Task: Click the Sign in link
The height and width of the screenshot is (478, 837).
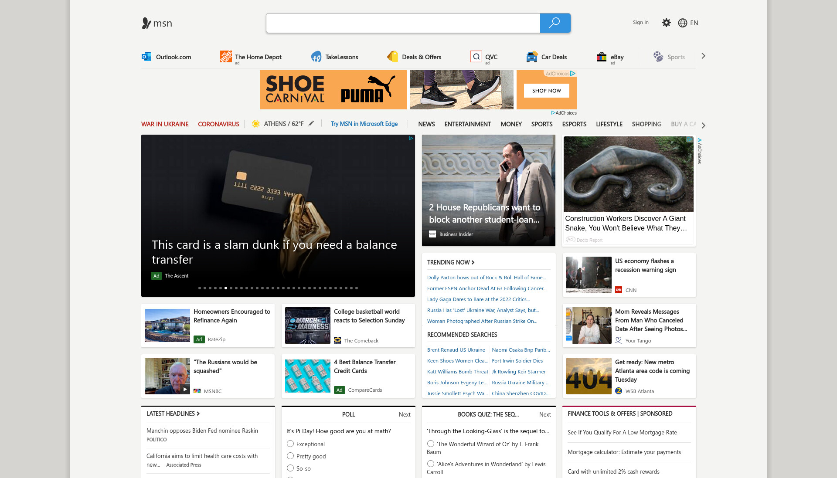Action: pyautogui.click(x=640, y=22)
